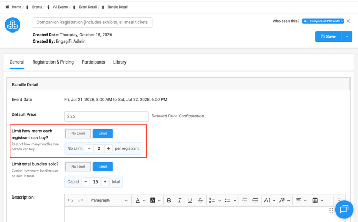Screen dimensions: 358x222
Task: Show more editor toolbar items
Action: [x=339, y=199]
